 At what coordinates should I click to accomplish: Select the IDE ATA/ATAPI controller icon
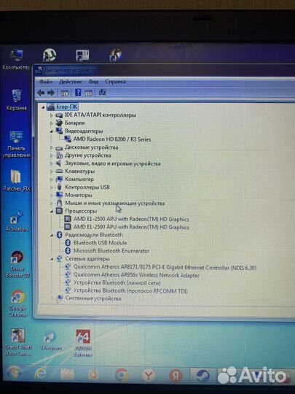(59, 115)
